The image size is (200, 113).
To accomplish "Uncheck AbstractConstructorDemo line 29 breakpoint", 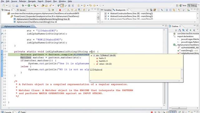I will pos(106,16).
